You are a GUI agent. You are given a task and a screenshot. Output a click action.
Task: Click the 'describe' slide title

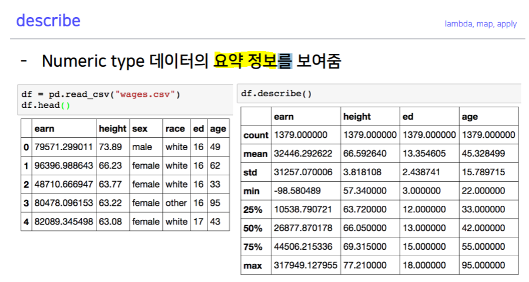[x=48, y=21]
